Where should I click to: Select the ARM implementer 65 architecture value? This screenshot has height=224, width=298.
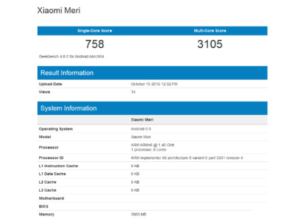click(187, 158)
